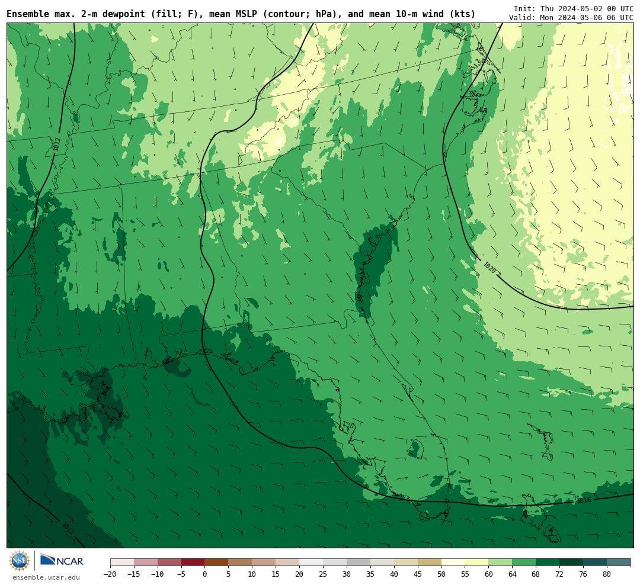The image size is (640, 585).
Task: Pick the colorbar swatch between 25 and 30
Action: pos(335,562)
